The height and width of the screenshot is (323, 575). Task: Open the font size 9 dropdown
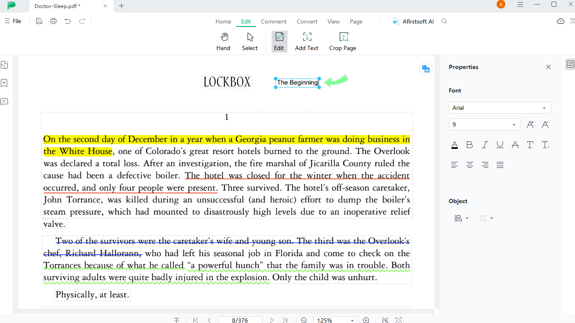point(485,124)
